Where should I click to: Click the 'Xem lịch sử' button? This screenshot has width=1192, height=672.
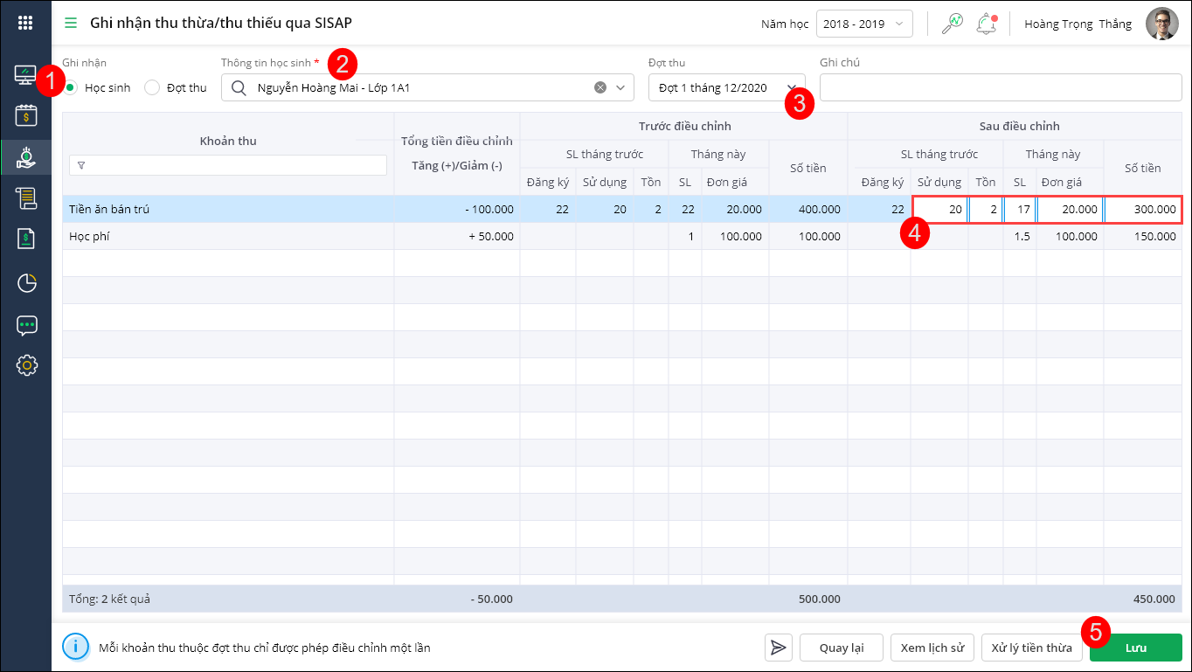[x=932, y=648]
